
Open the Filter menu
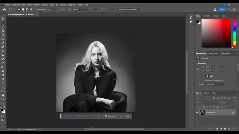pos(52,5)
